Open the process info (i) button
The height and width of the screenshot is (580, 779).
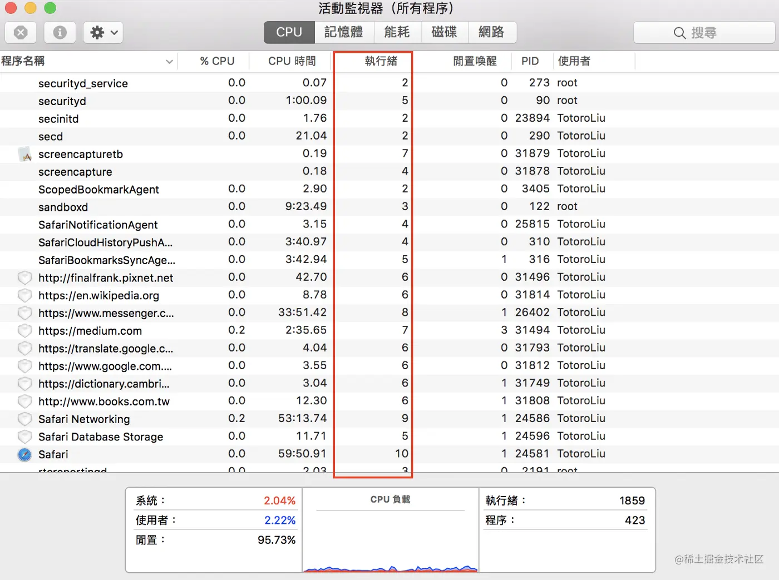pos(60,32)
